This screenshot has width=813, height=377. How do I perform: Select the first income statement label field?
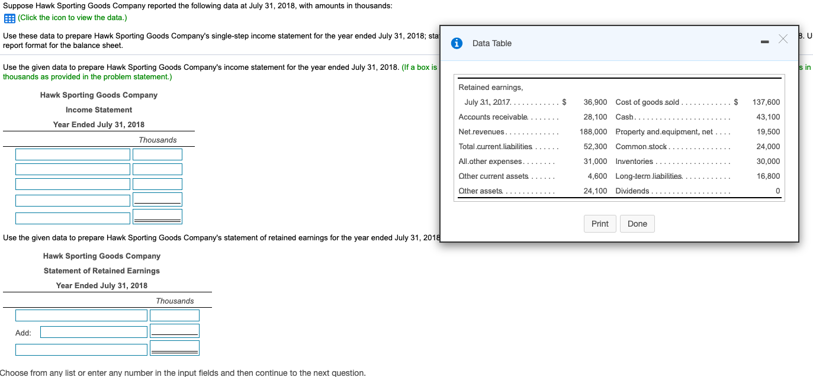(x=73, y=154)
